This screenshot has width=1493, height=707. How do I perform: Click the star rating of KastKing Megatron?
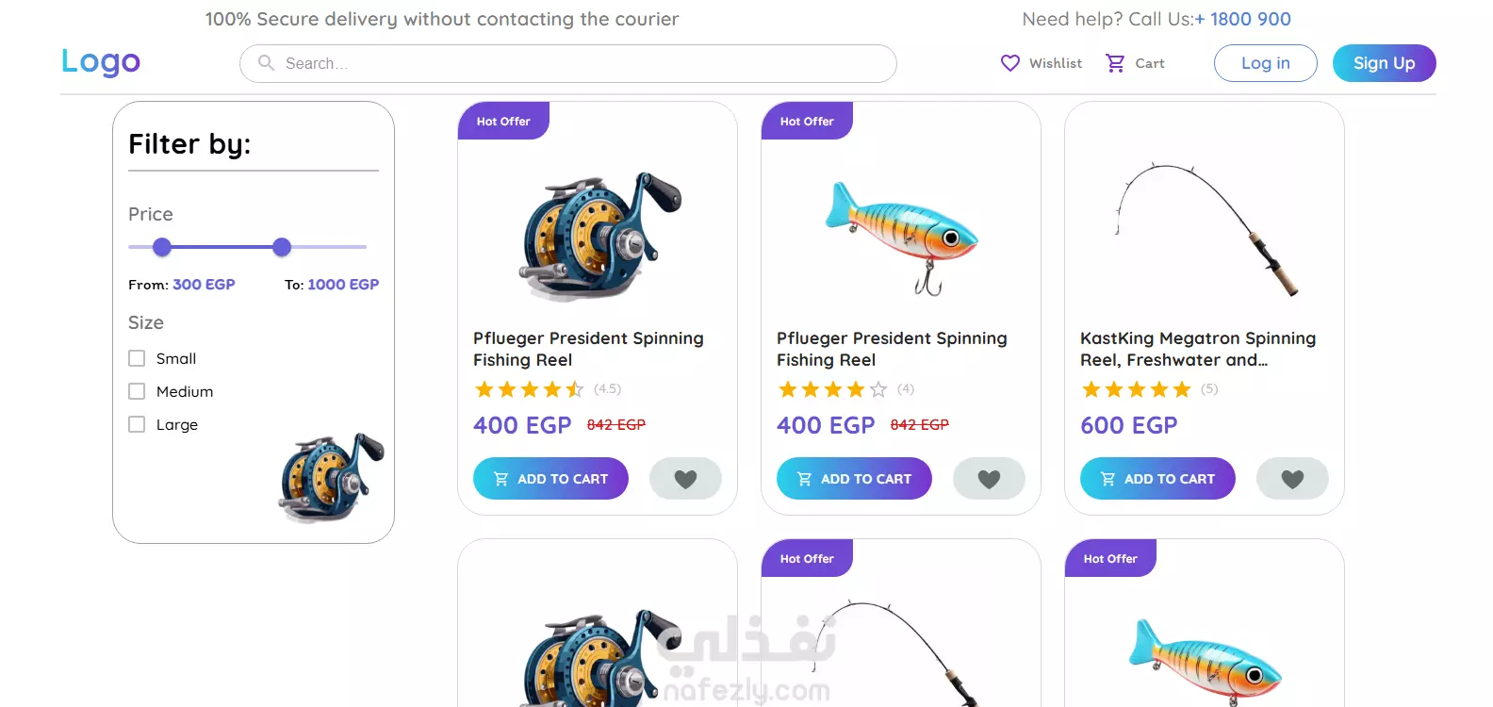pyautogui.click(x=1137, y=389)
